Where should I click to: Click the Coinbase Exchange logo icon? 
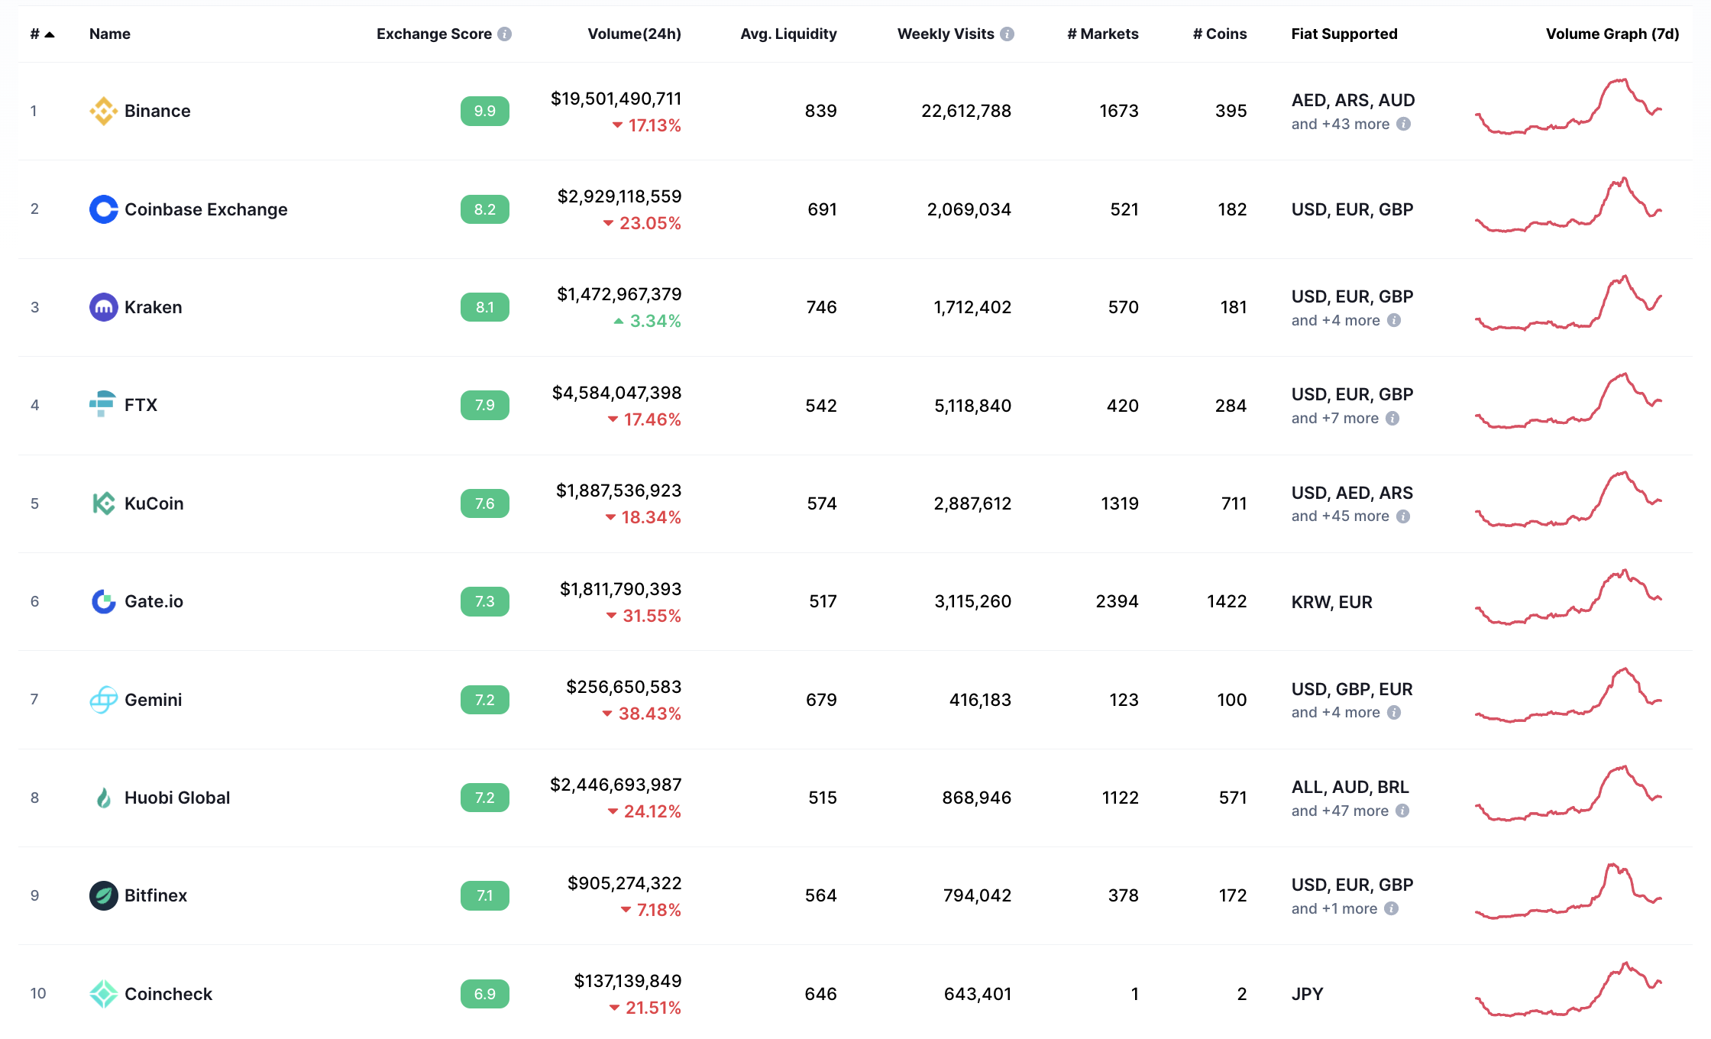point(103,209)
